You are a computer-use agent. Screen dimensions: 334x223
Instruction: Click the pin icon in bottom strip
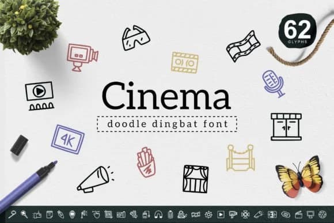pyautogui.click(x=12, y=214)
